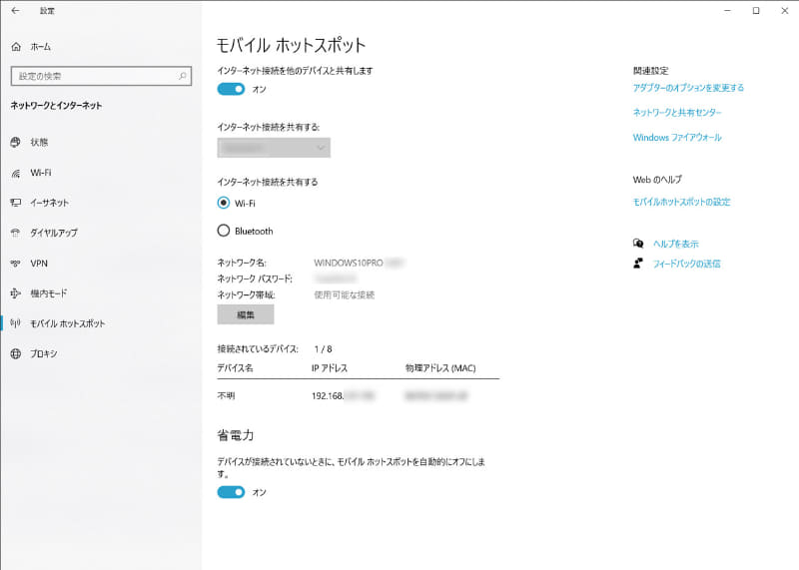Close the Settings window

pos(785,11)
